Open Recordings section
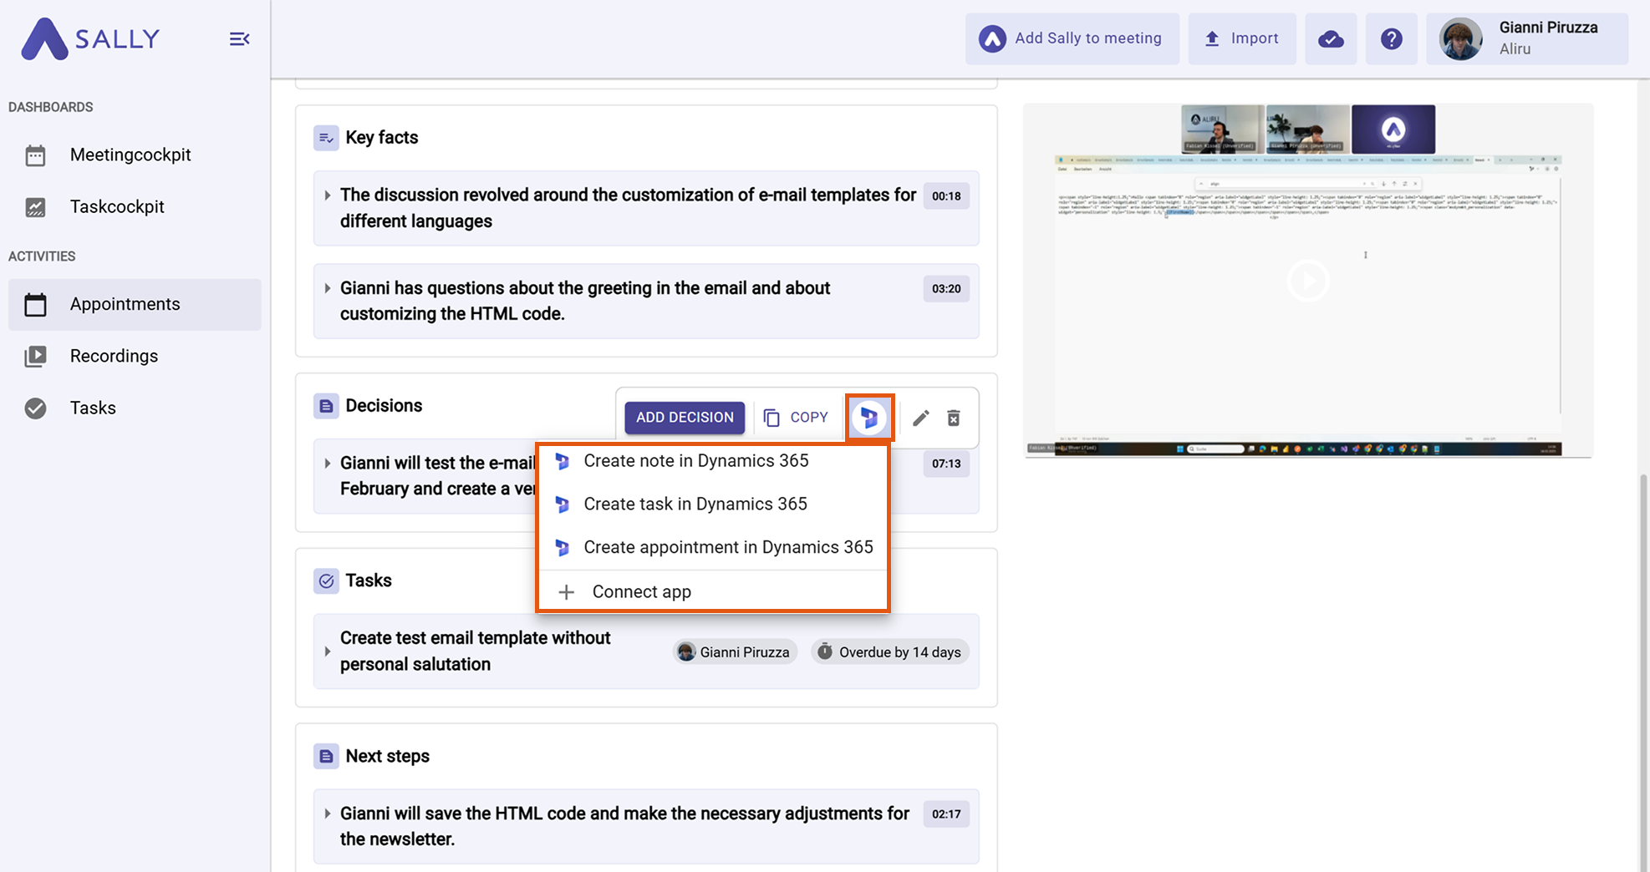 click(x=135, y=356)
